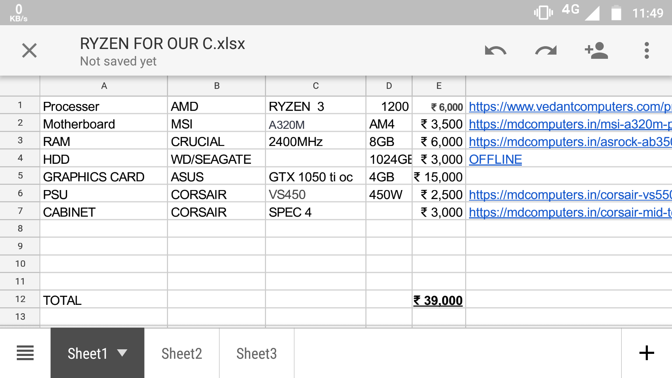Open the mdcomputers msi-a320m link

(x=570, y=124)
